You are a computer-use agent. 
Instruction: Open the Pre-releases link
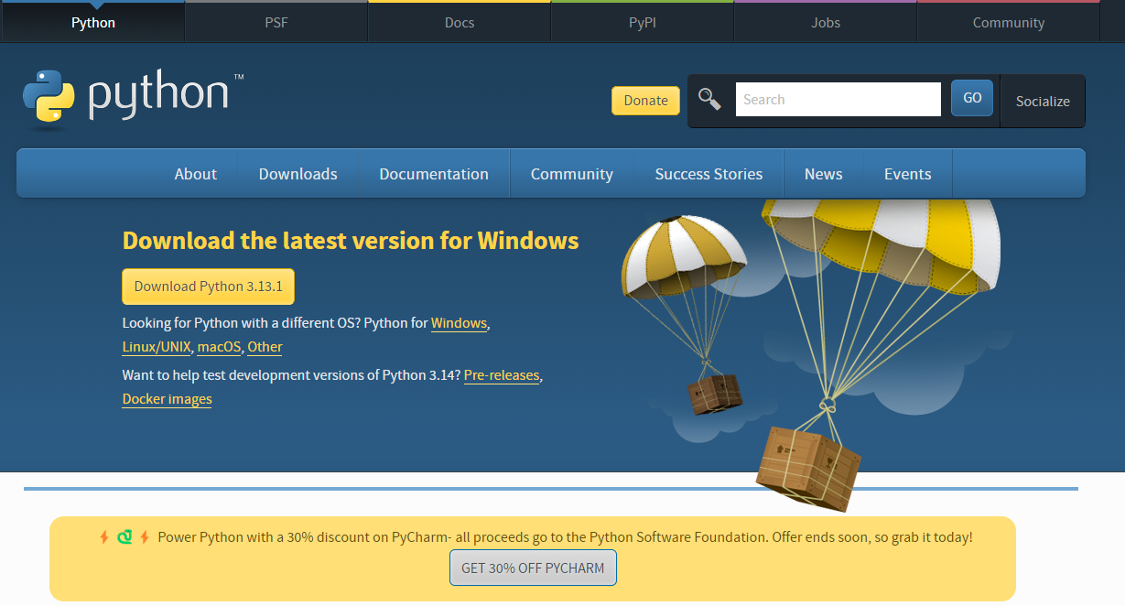click(502, 375)
